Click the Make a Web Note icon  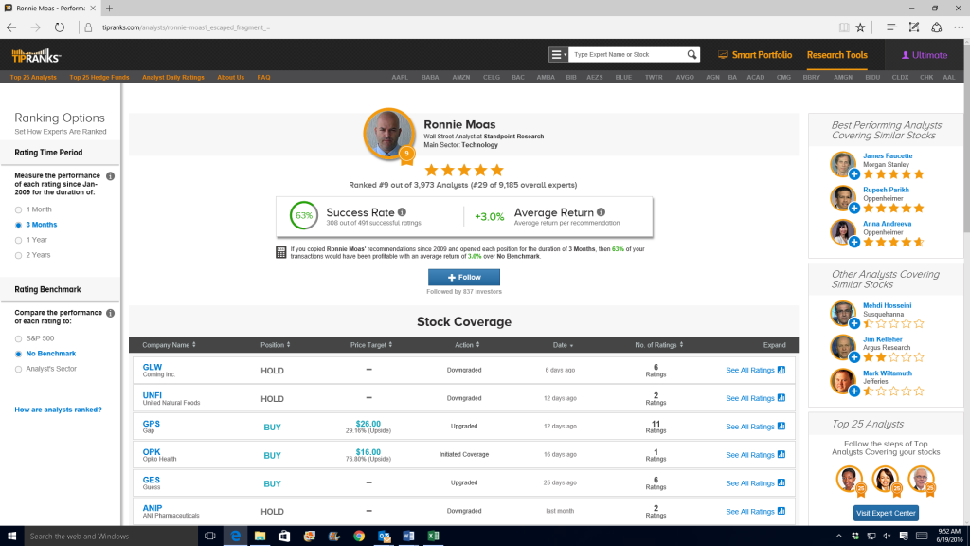click(x=914, y=27)
